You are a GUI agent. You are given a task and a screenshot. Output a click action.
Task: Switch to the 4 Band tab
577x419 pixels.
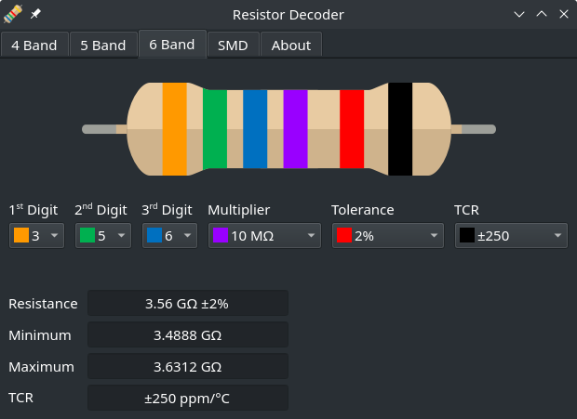click(x=34, y=45)
